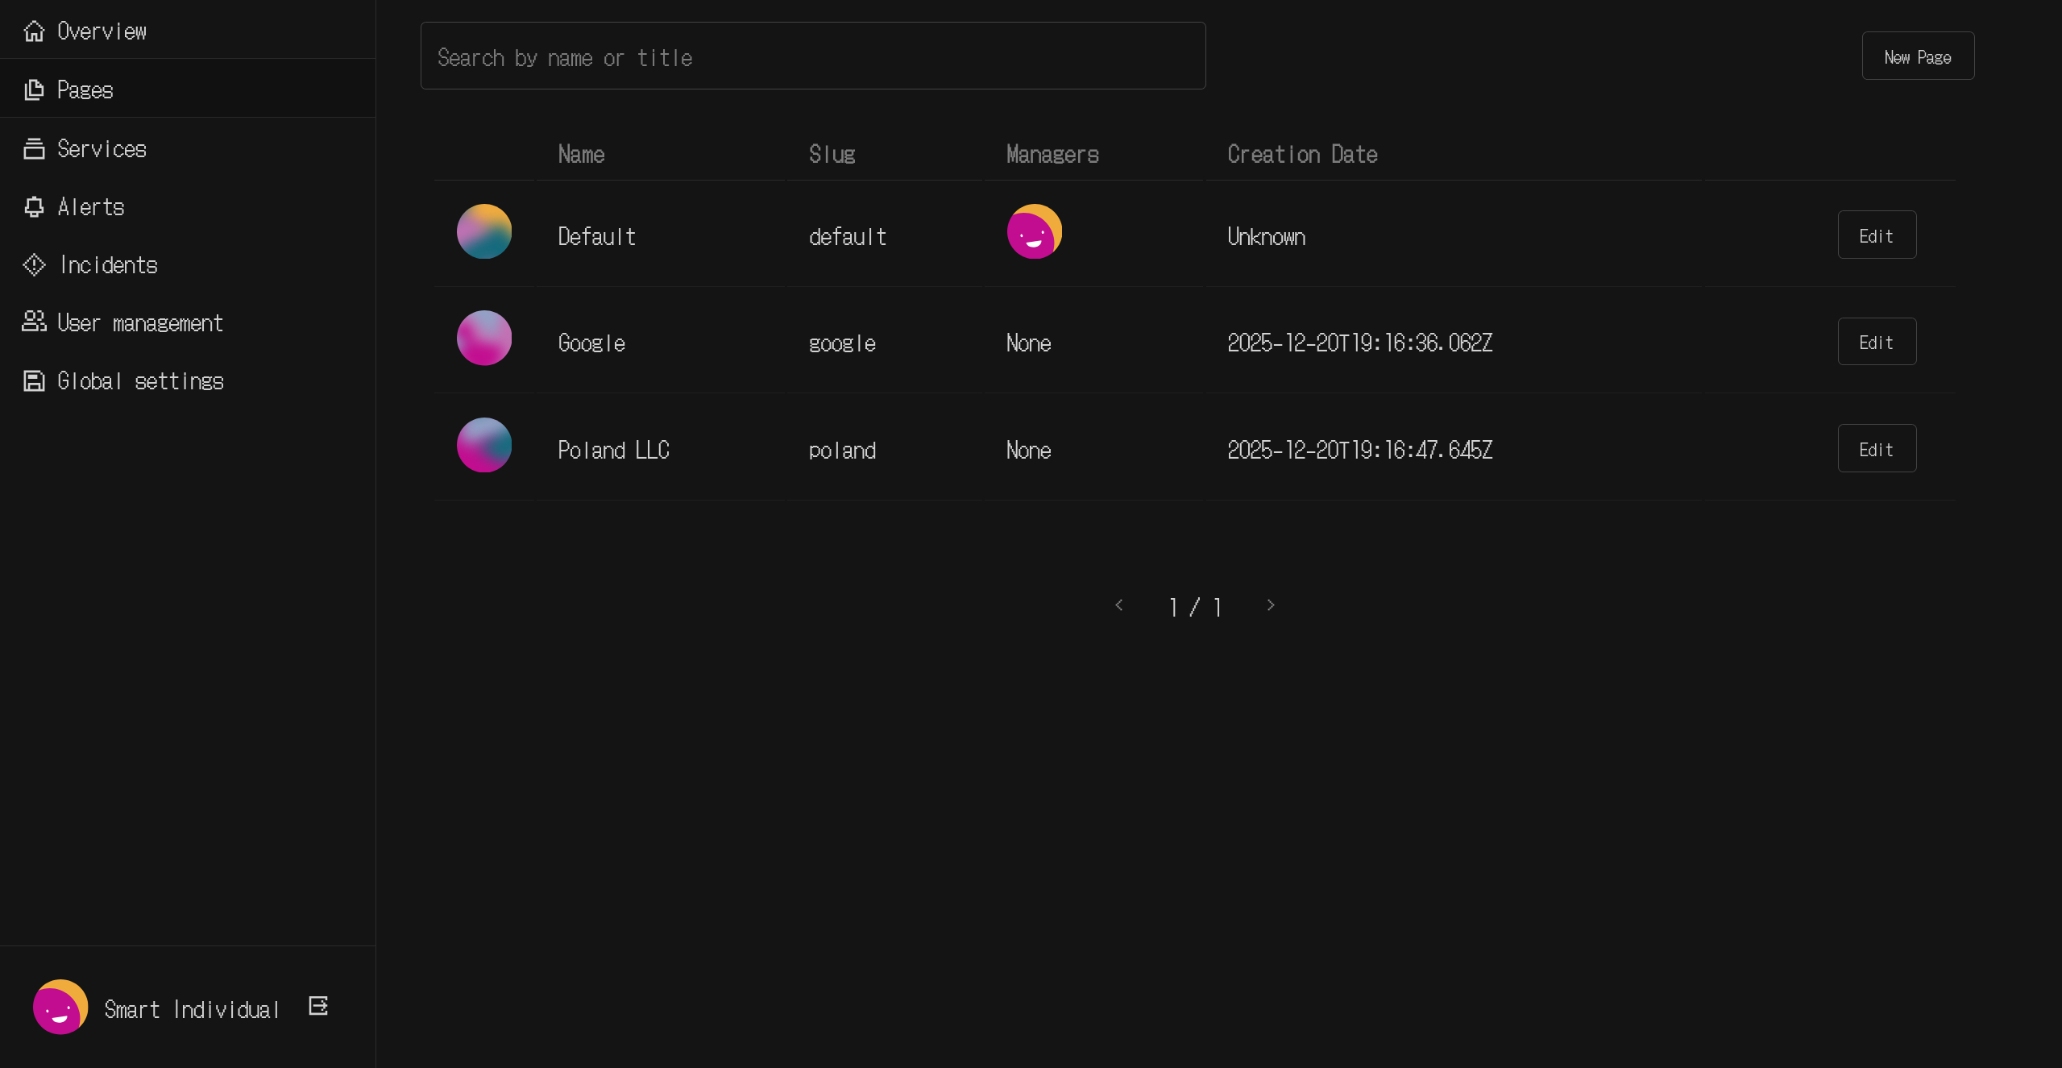
Task: Click the Incidents warning diamond icon
Action: tap(34, 265)
